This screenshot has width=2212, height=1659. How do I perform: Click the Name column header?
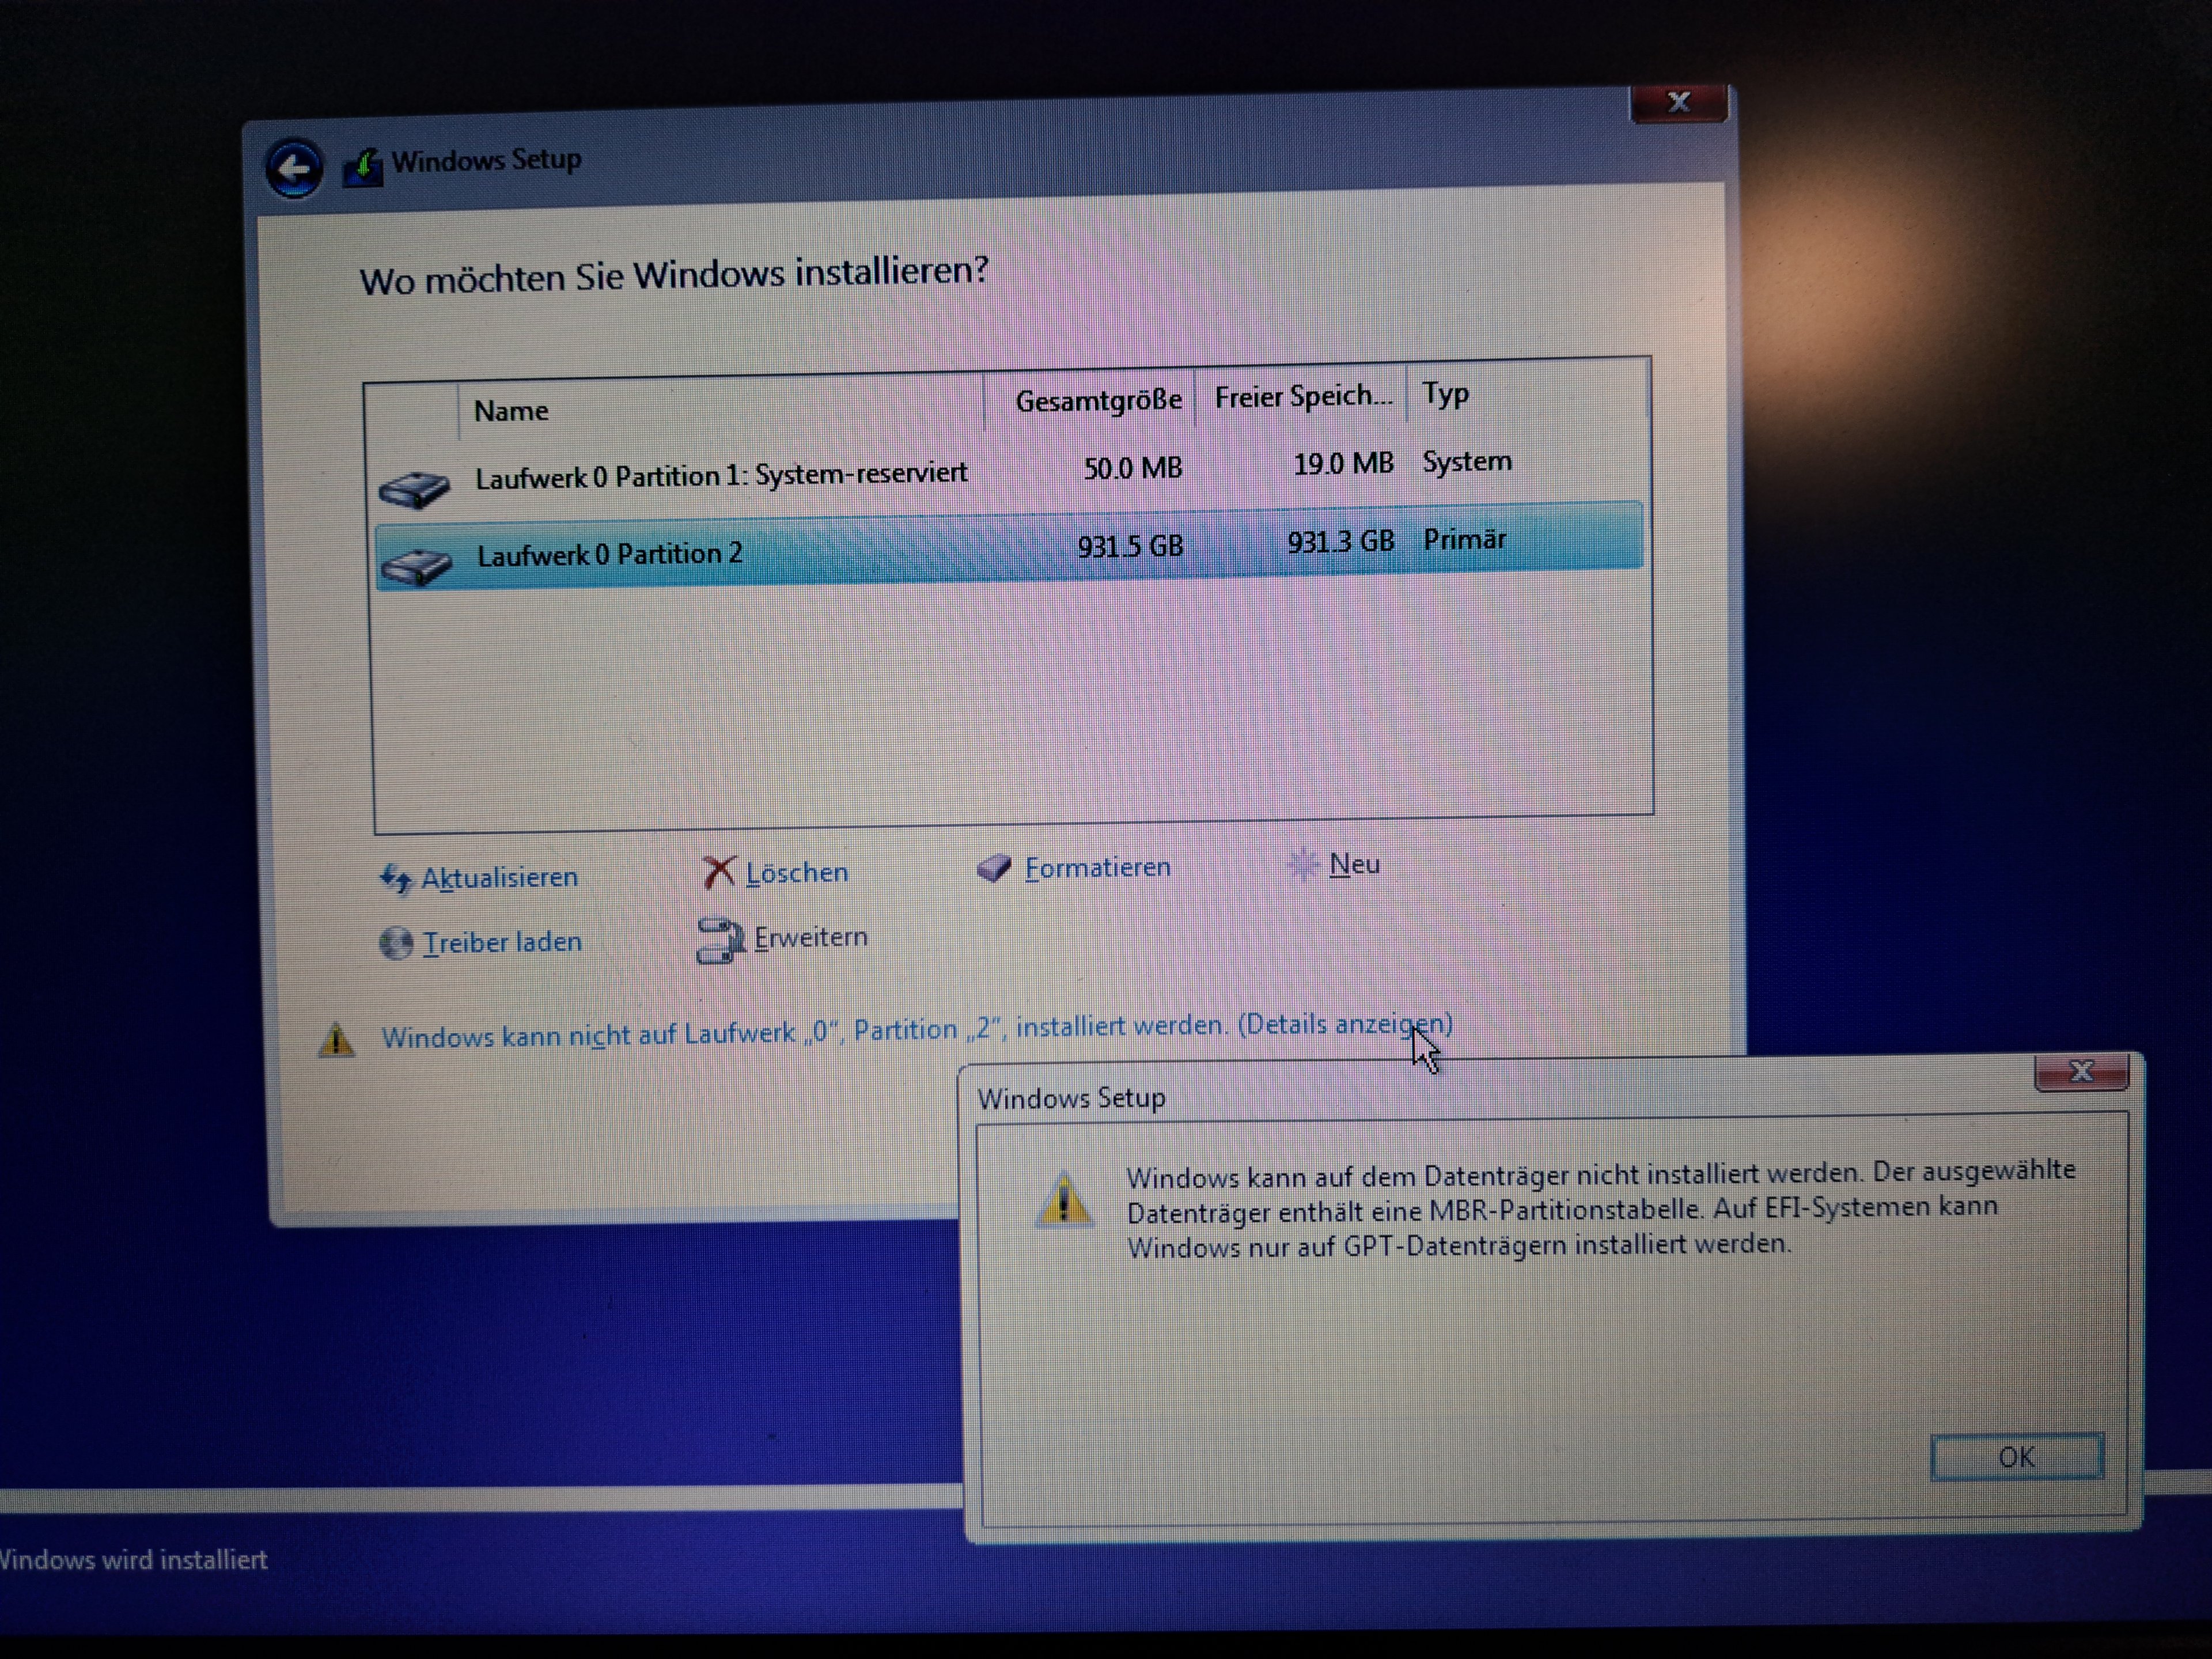(x=511, y=411)
